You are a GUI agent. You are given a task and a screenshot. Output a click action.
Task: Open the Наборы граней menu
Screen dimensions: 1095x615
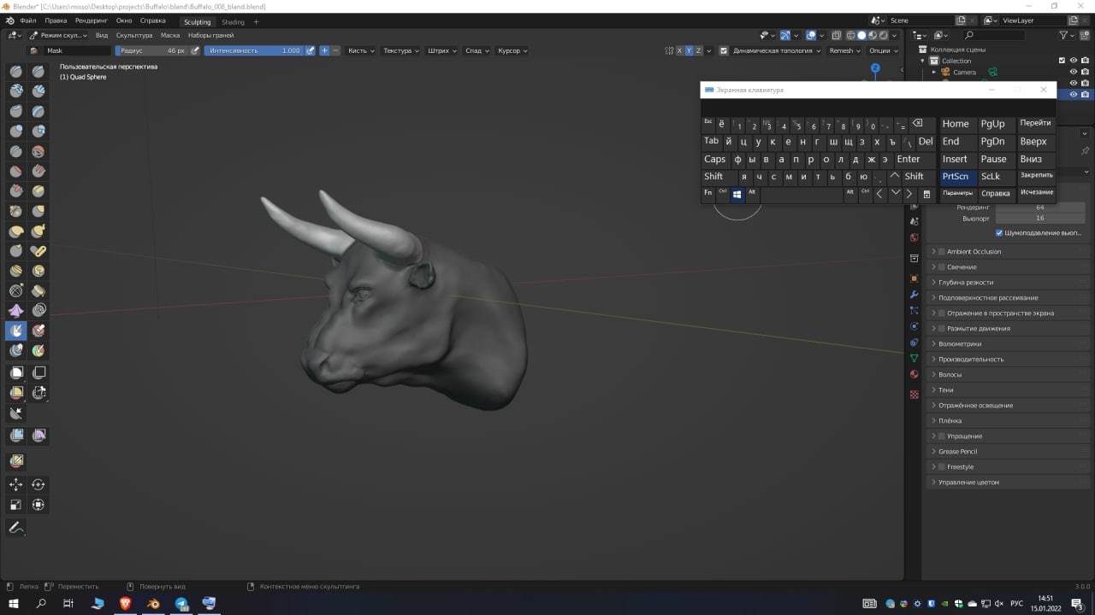(x=210, y=35)
